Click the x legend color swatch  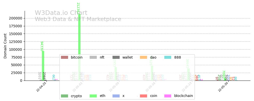[116, 96]
